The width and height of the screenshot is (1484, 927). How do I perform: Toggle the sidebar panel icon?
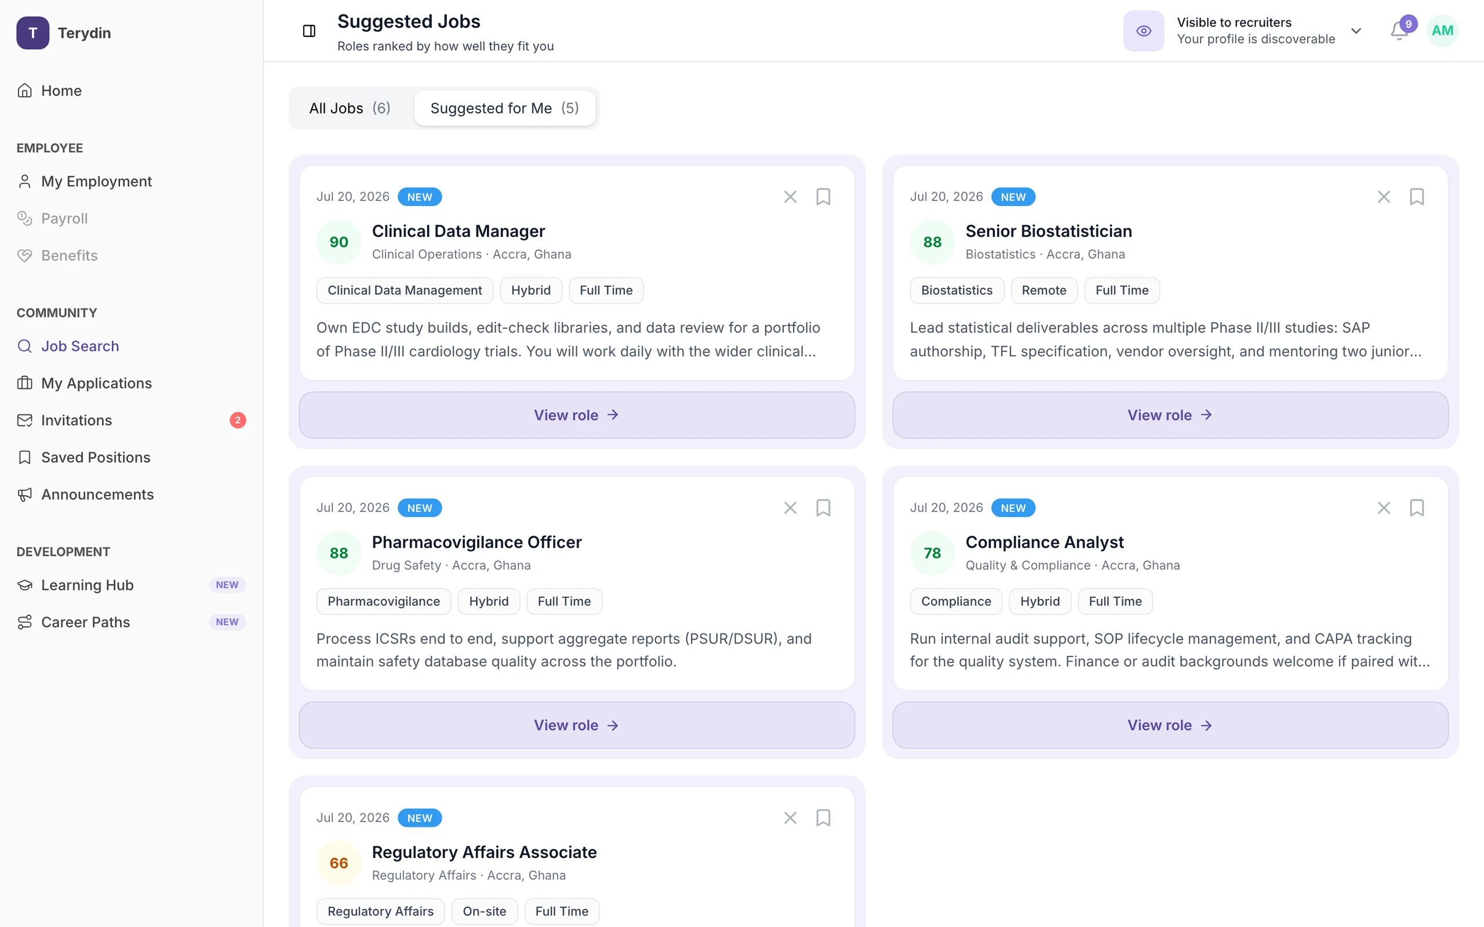[x=309, y=31]
